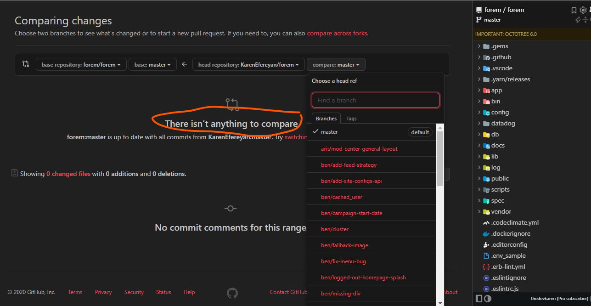This screenshot has height=306, width=591.
Task: Click the branch list scrollbar thumb
Action: click(x=440, y=159)
